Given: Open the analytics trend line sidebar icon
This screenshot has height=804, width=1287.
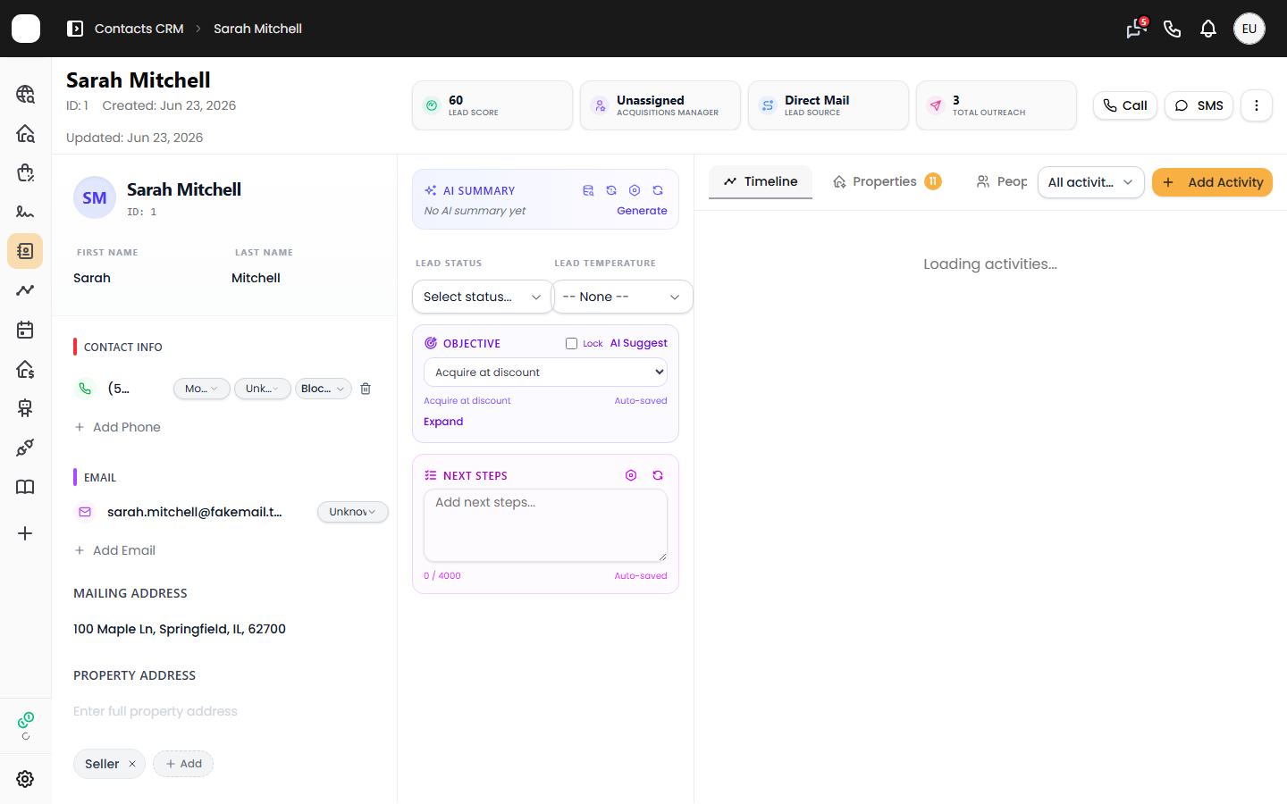Looking at the screenshot, I should [x=25, y=290].
